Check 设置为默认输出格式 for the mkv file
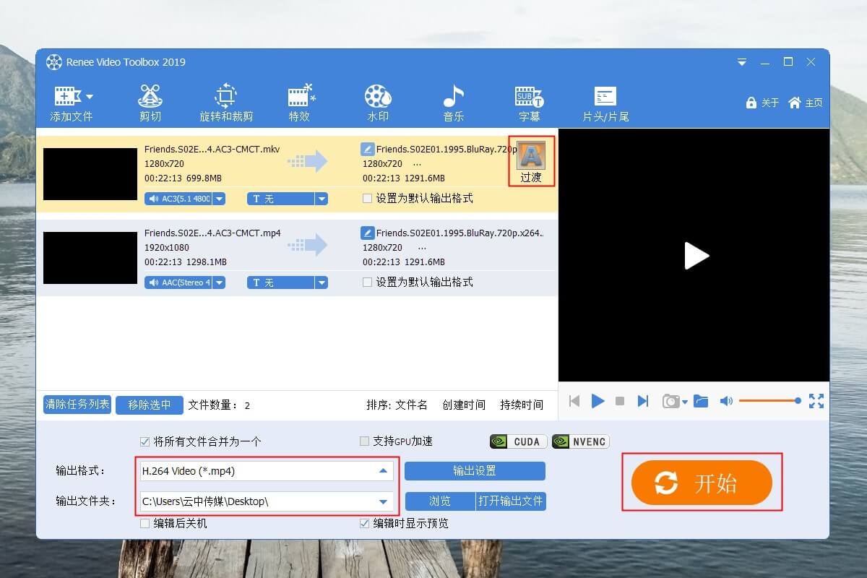Screen dimensions: 867x578 point(367,198)
